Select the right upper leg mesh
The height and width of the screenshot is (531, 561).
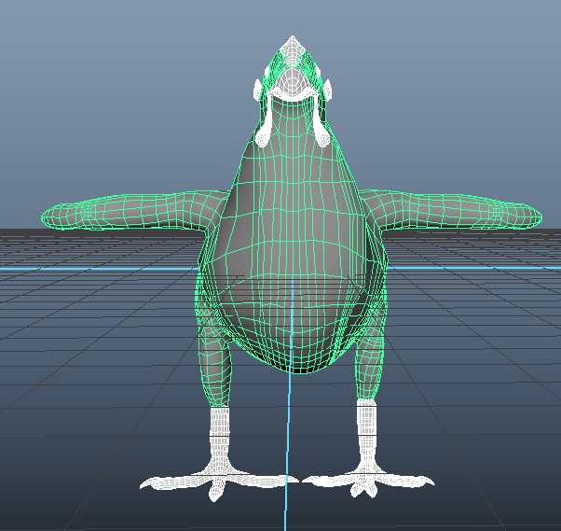click(370, 364)
